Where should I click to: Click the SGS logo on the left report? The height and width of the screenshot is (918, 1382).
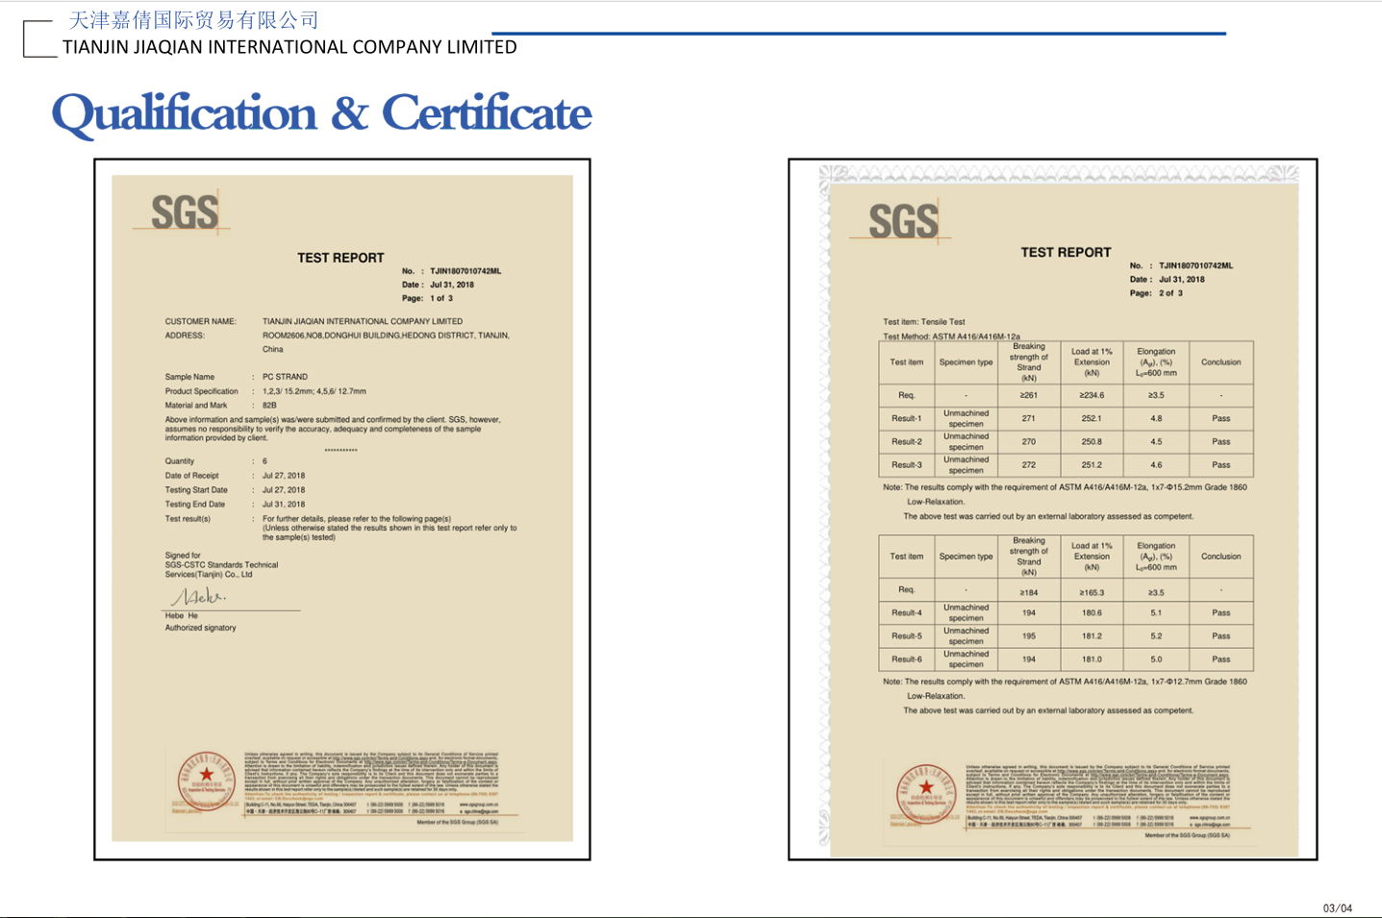185,212
